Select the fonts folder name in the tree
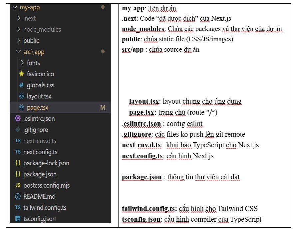This screenshot has width=296, height=229. 33,63
